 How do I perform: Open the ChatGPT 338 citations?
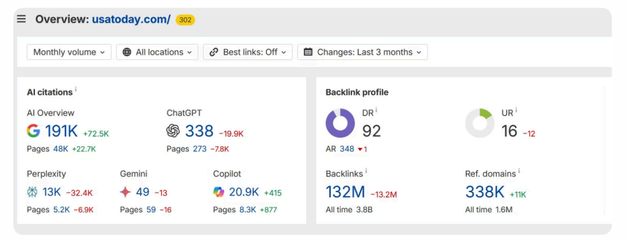[x=199, y=131]
